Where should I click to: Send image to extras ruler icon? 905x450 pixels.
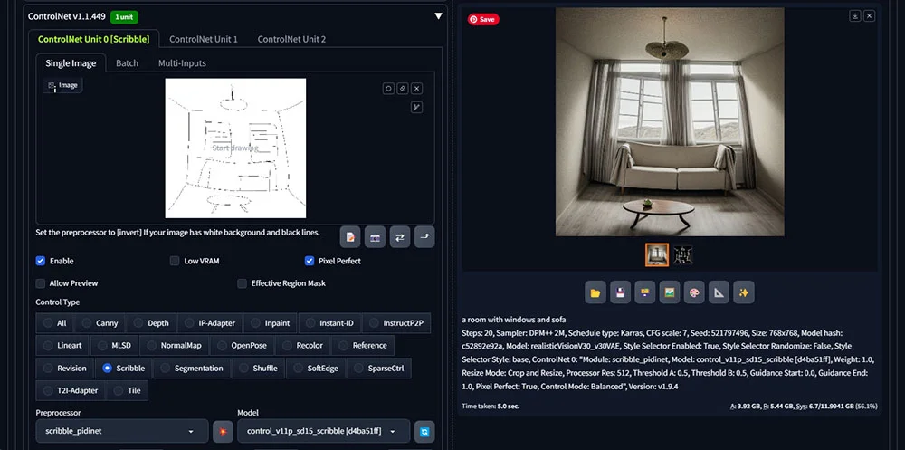[x=719, y=292]
